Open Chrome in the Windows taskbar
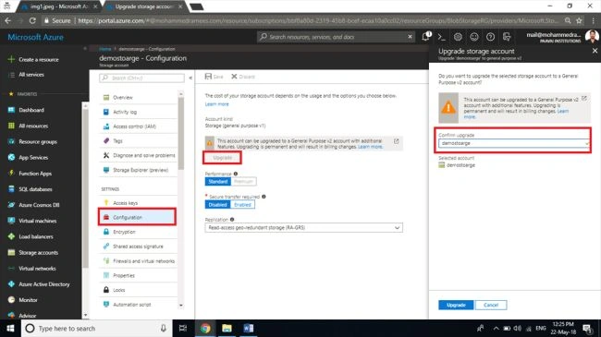This screenshot has height=337, width=601. [205, 328]
